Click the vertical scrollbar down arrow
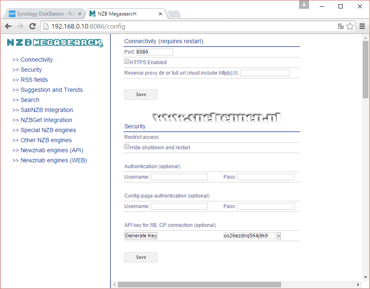 pyautogui.click(x=365, y=277)
